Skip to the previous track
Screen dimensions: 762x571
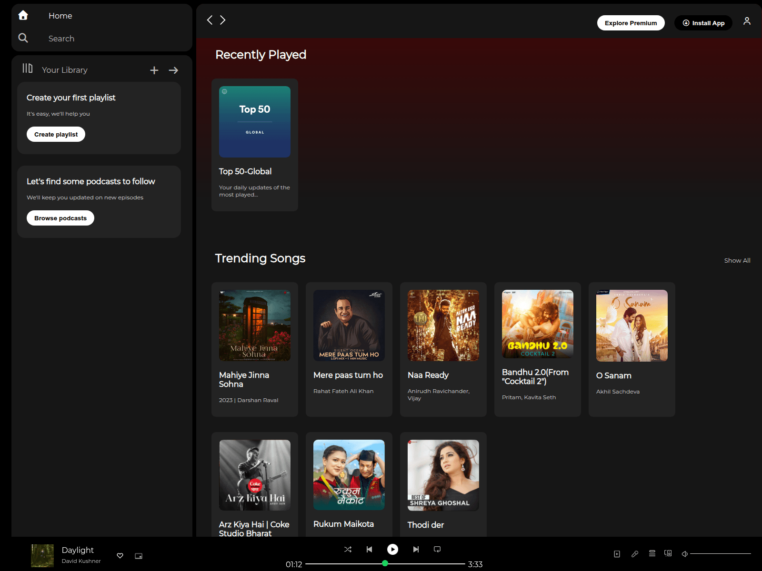[370, 549]
